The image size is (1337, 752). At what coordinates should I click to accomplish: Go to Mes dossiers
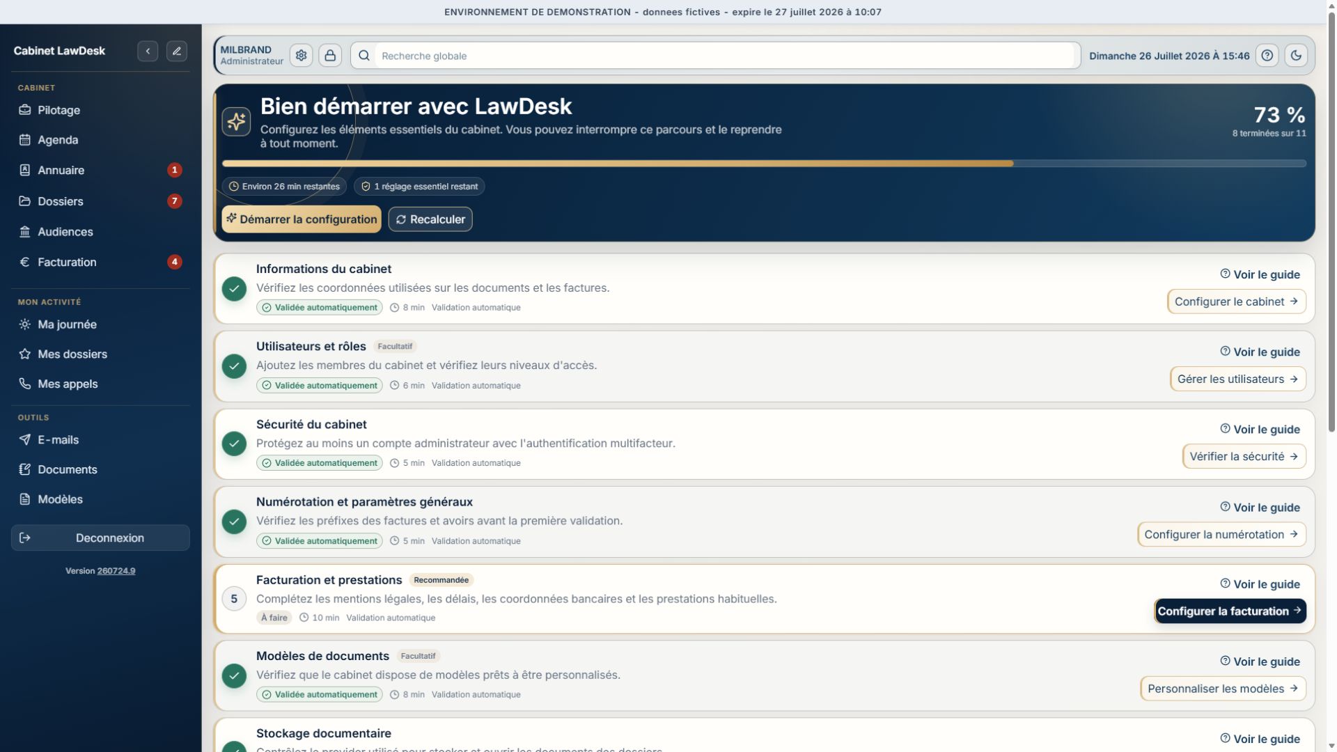pyautogui.click(x=100, y=354)
